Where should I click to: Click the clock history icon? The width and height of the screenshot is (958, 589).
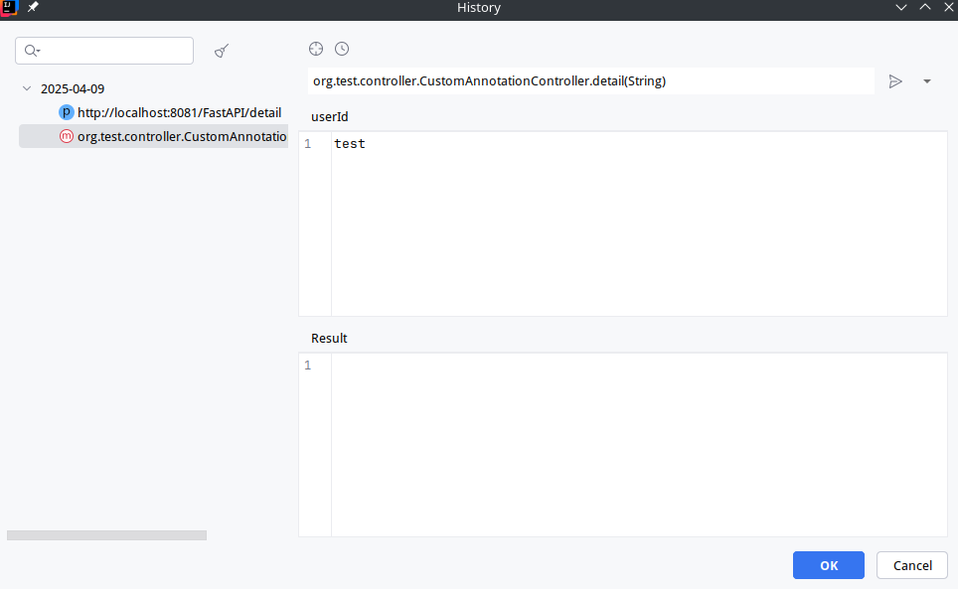click(x=342, y=49)
